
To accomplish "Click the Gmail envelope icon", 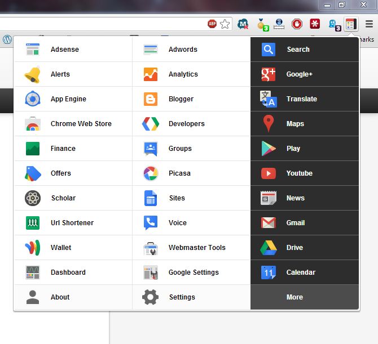I will [x=269, y=223].
